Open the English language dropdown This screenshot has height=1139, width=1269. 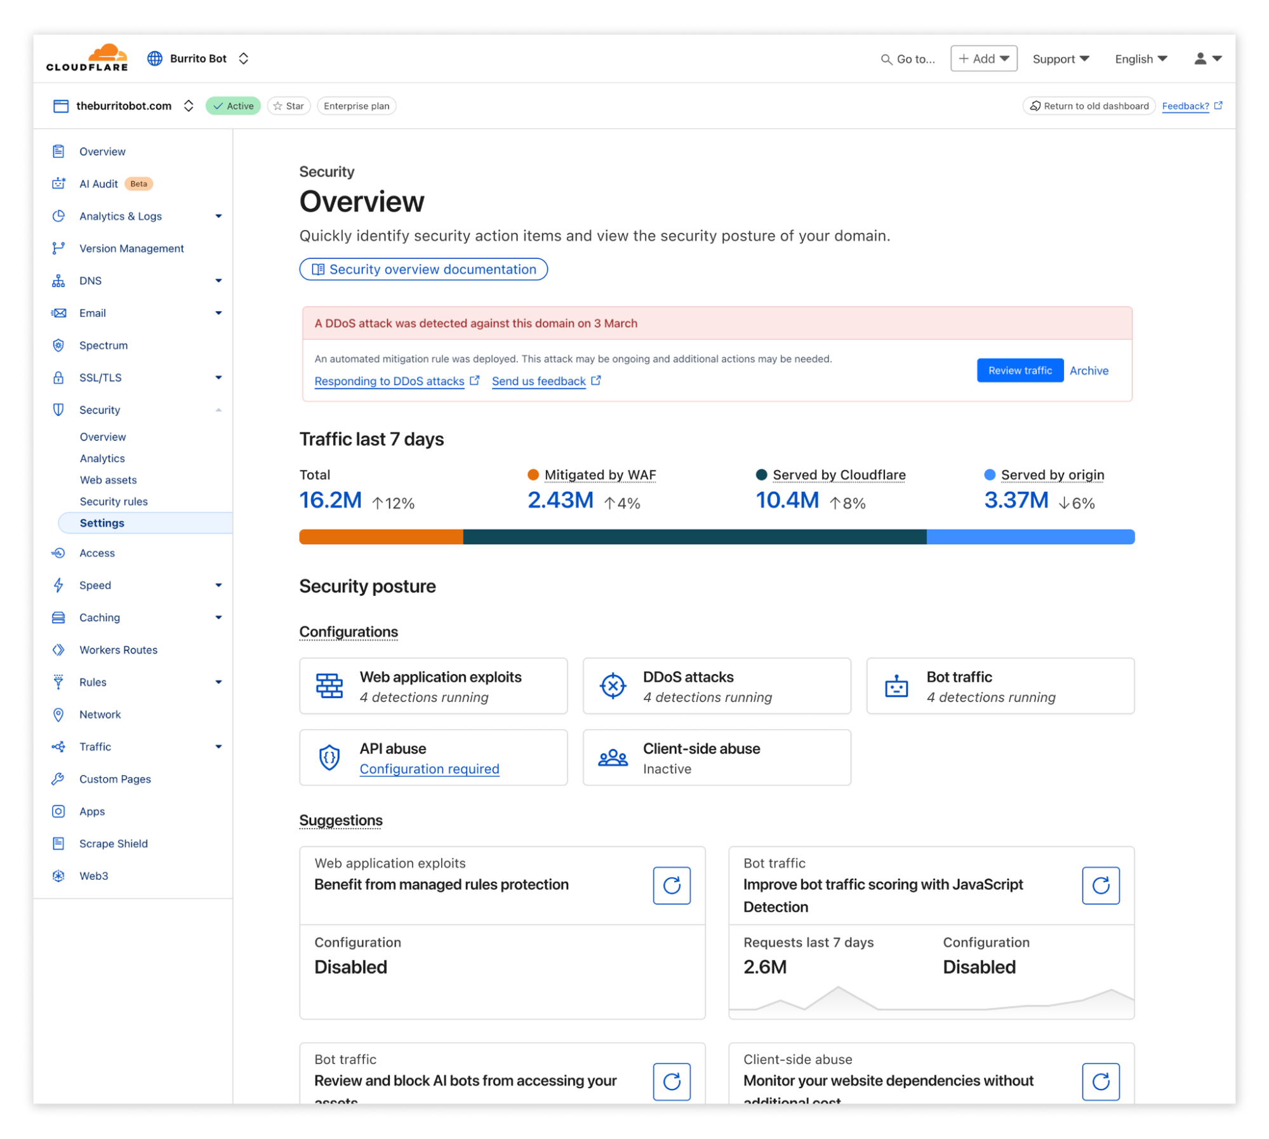tap(1141, 59)
